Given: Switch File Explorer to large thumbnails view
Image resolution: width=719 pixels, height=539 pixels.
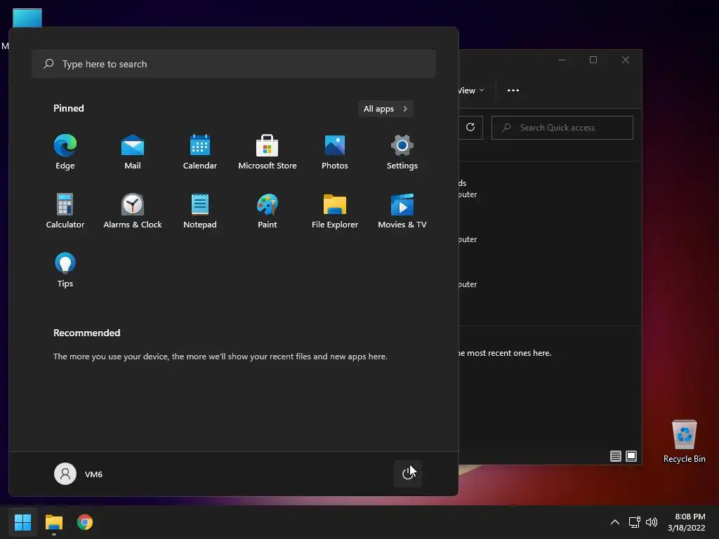Looking at the screenshot, I should pos(631,456).
